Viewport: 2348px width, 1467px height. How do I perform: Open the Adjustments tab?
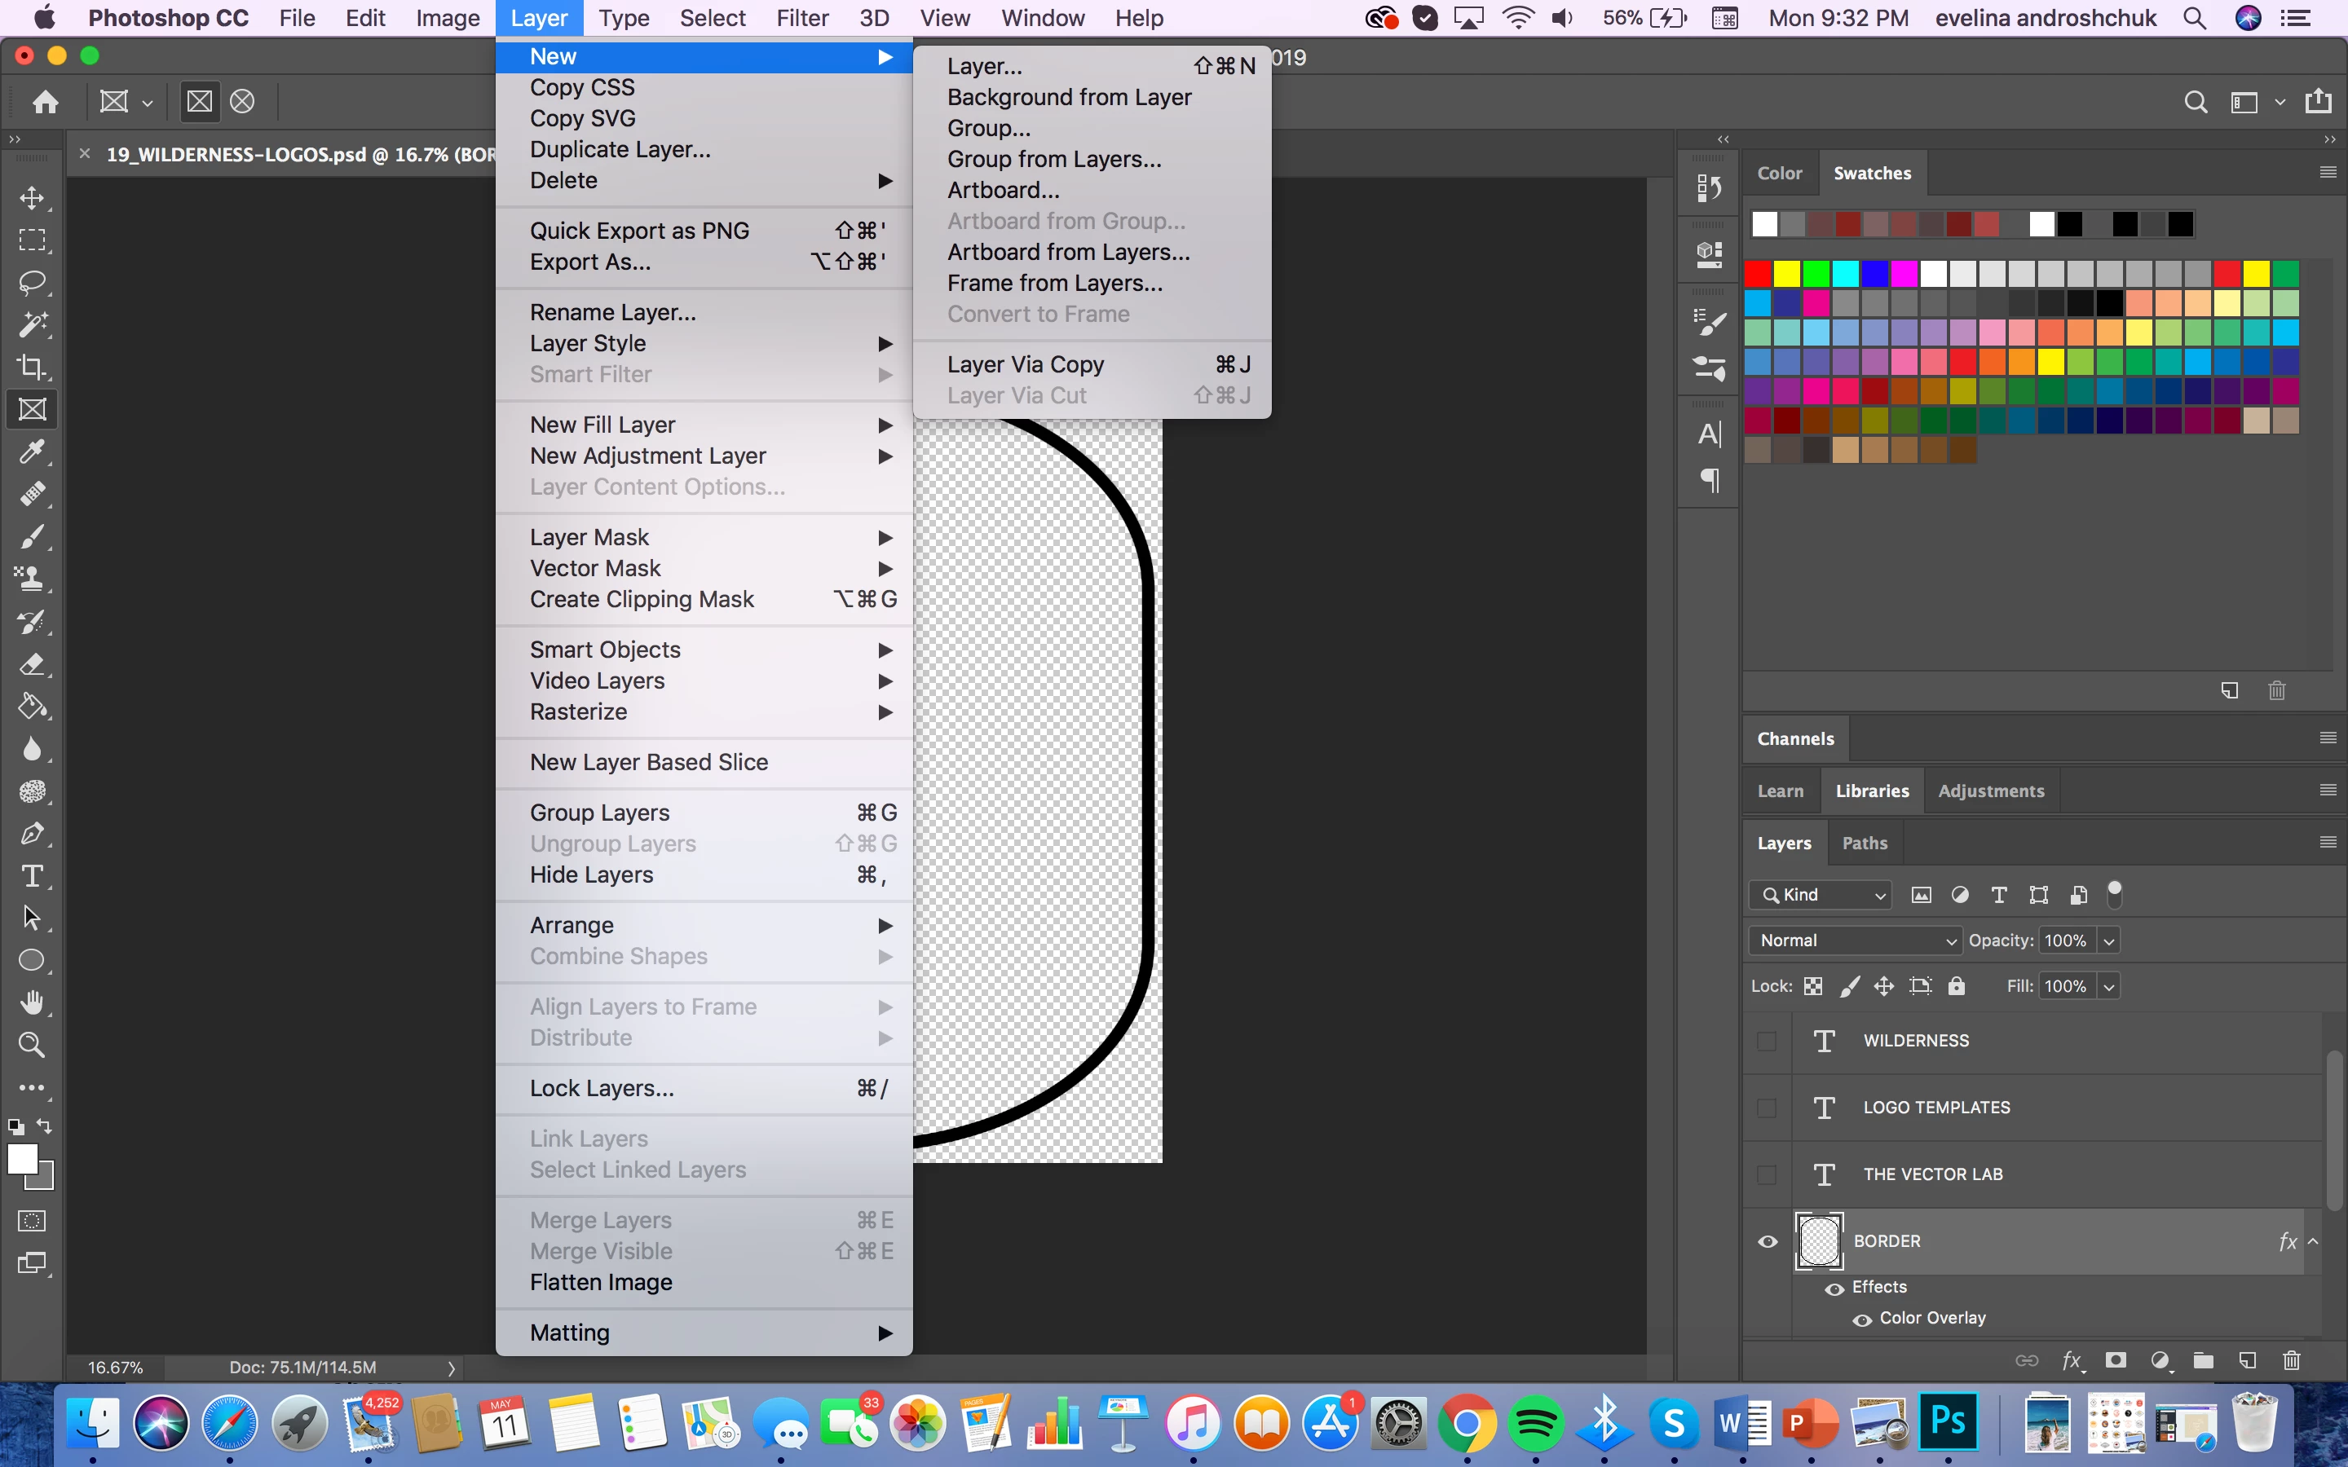pos(1990,791)
